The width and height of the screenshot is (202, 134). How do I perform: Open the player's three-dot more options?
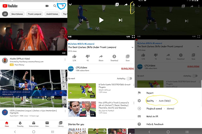coord(134,5)
